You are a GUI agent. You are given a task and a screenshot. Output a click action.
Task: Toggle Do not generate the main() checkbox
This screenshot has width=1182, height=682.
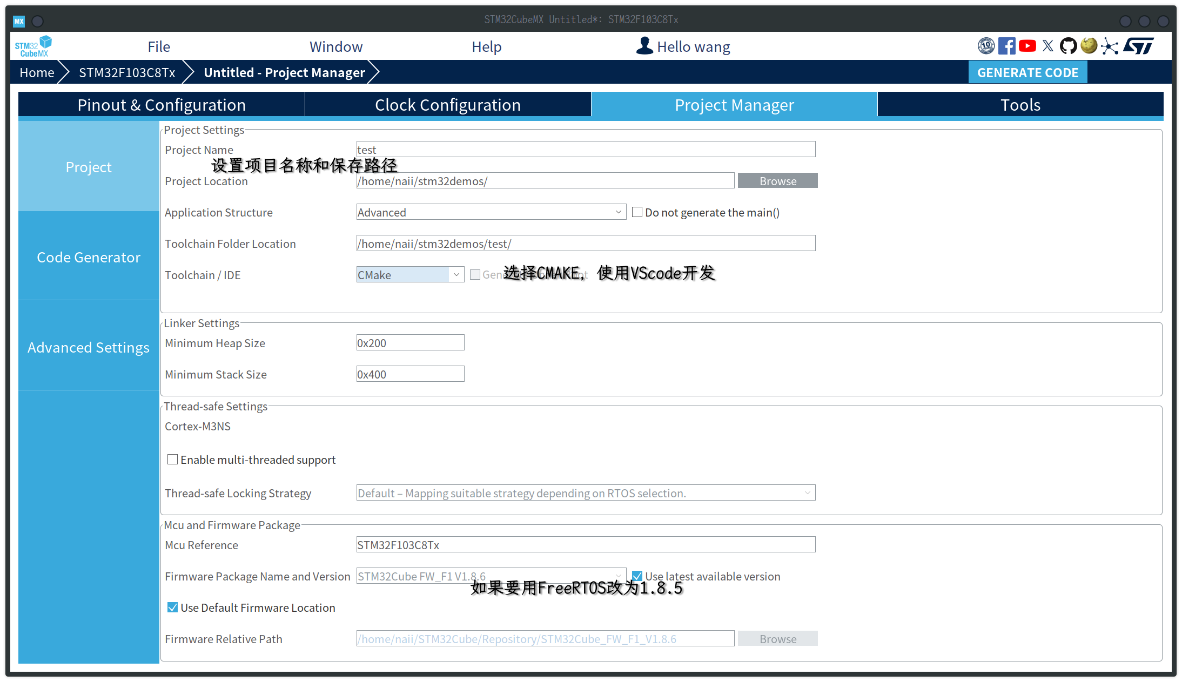(637, 212)
